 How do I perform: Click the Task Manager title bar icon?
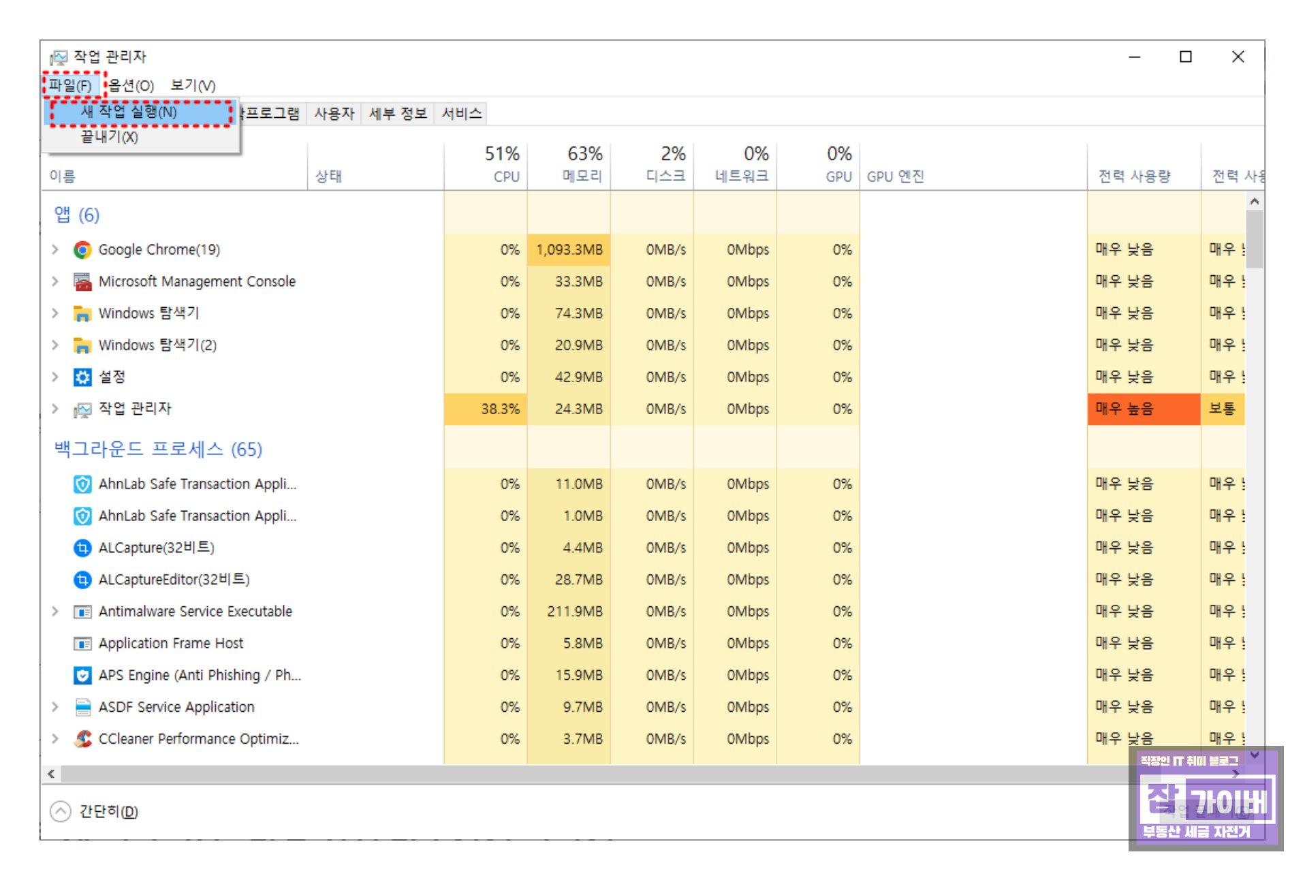click(59, 57)
